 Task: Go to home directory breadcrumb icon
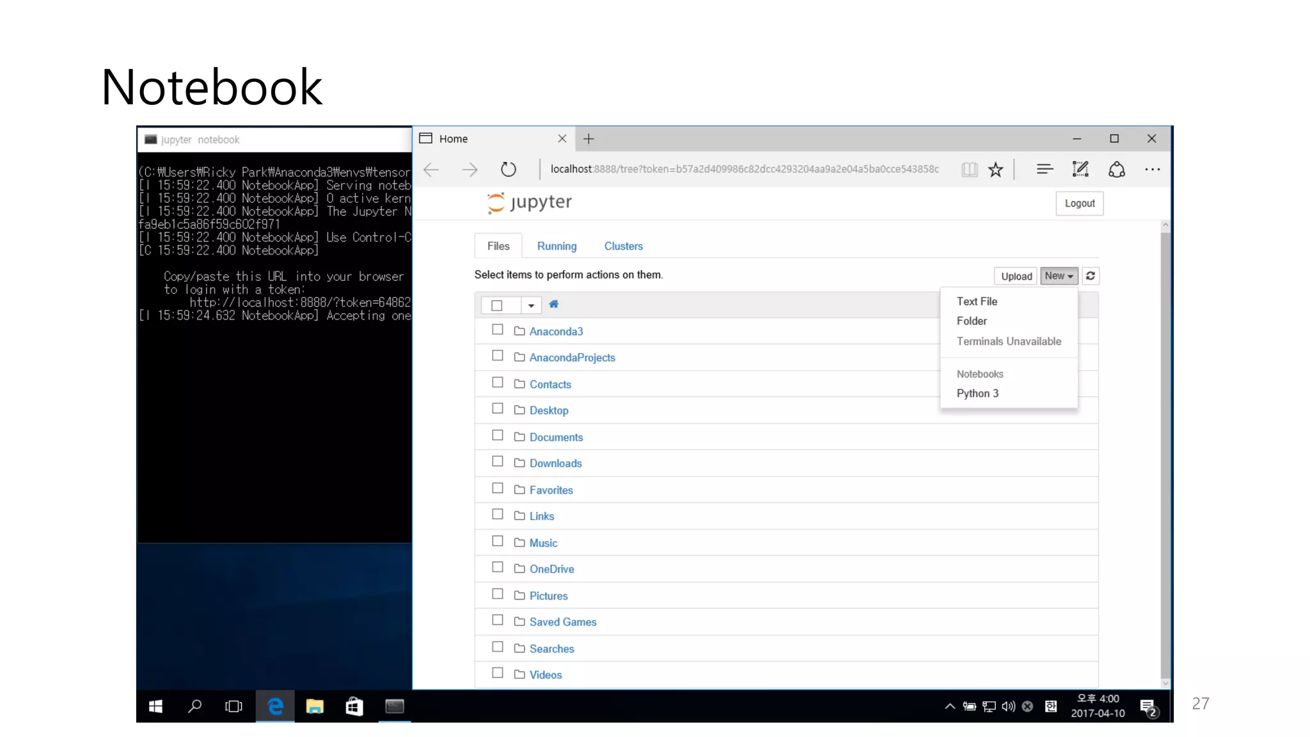[554, 305]
